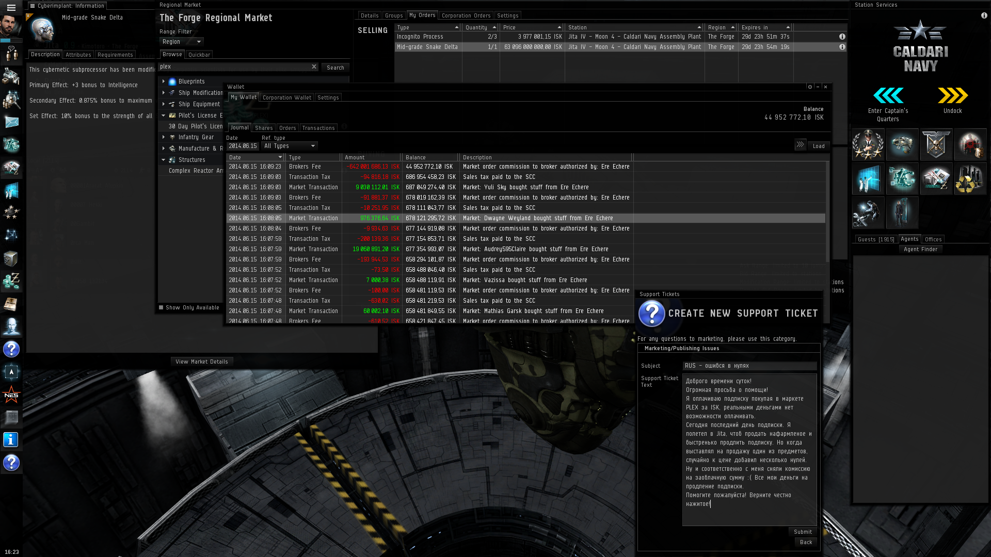Open the Medical clone station service icon
The width and height of the screenshot is (991, 557).
(x=902, y=212)
